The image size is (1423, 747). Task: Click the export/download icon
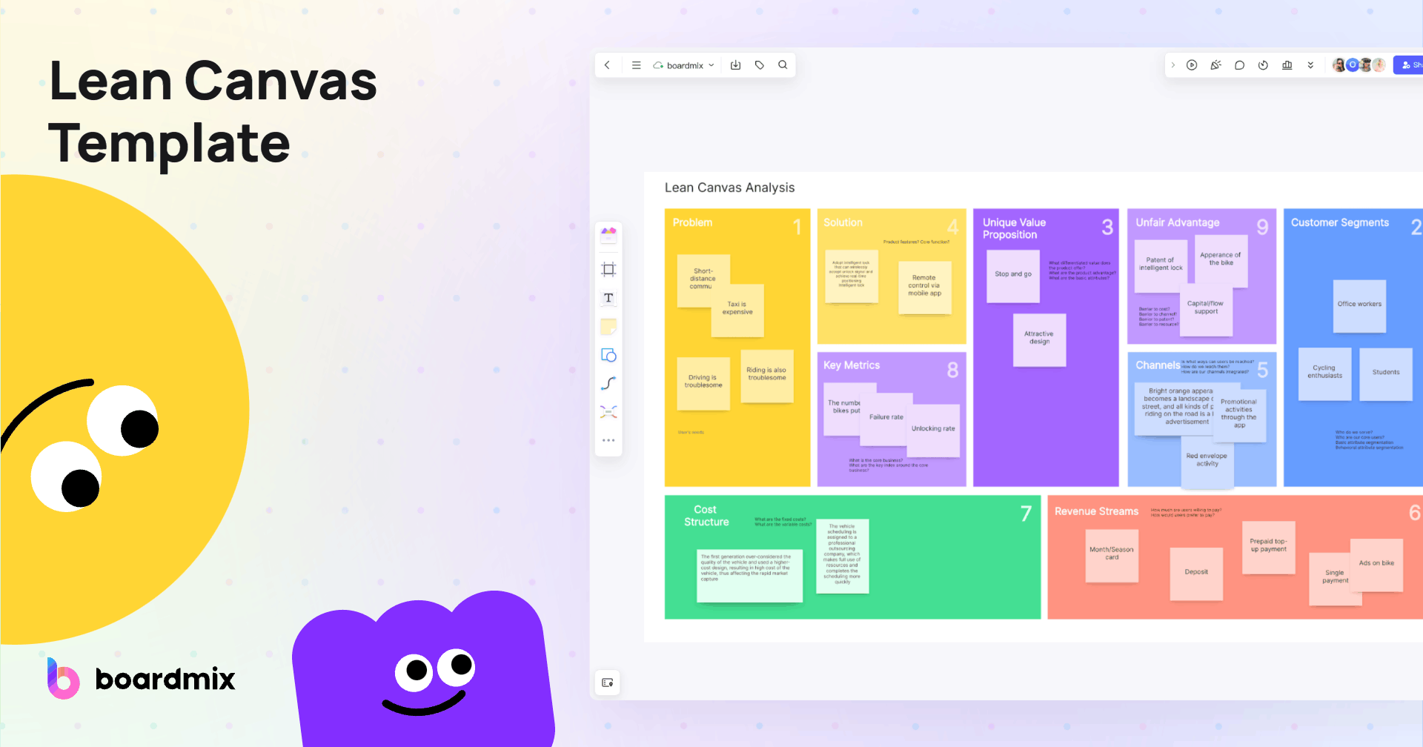point(735,65)
